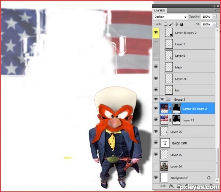Collapse Layers panel with double-arrow icon
This screenshot has width=221, height=192.
click(x=214, y=6)
